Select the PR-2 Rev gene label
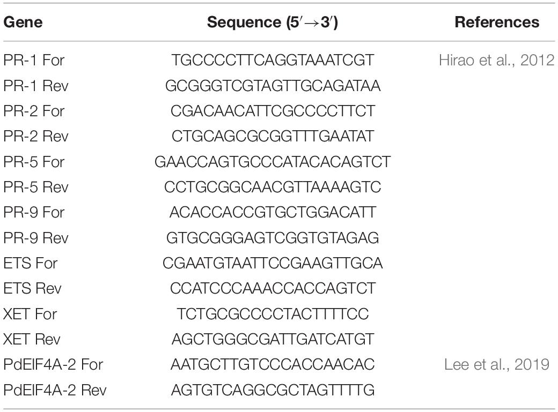The image size is (558, 412). (x=35, y=136)
